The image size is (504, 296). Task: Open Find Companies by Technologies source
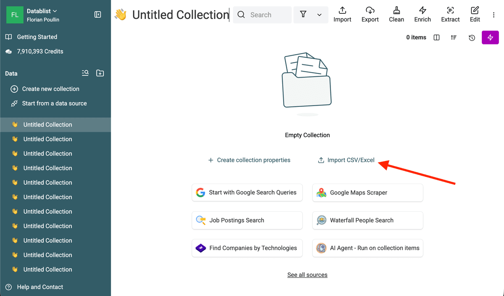coord(247,248)
